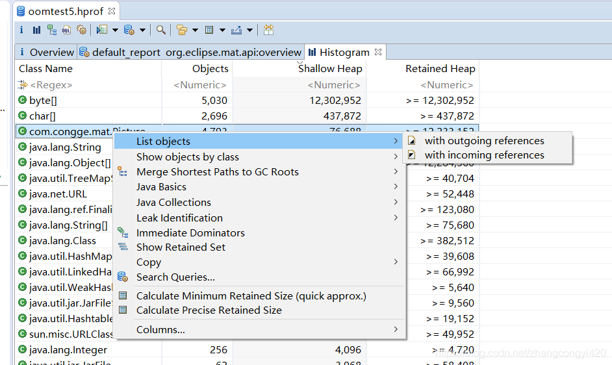Click the Run Expert System Test icon

tap(101, 30)
